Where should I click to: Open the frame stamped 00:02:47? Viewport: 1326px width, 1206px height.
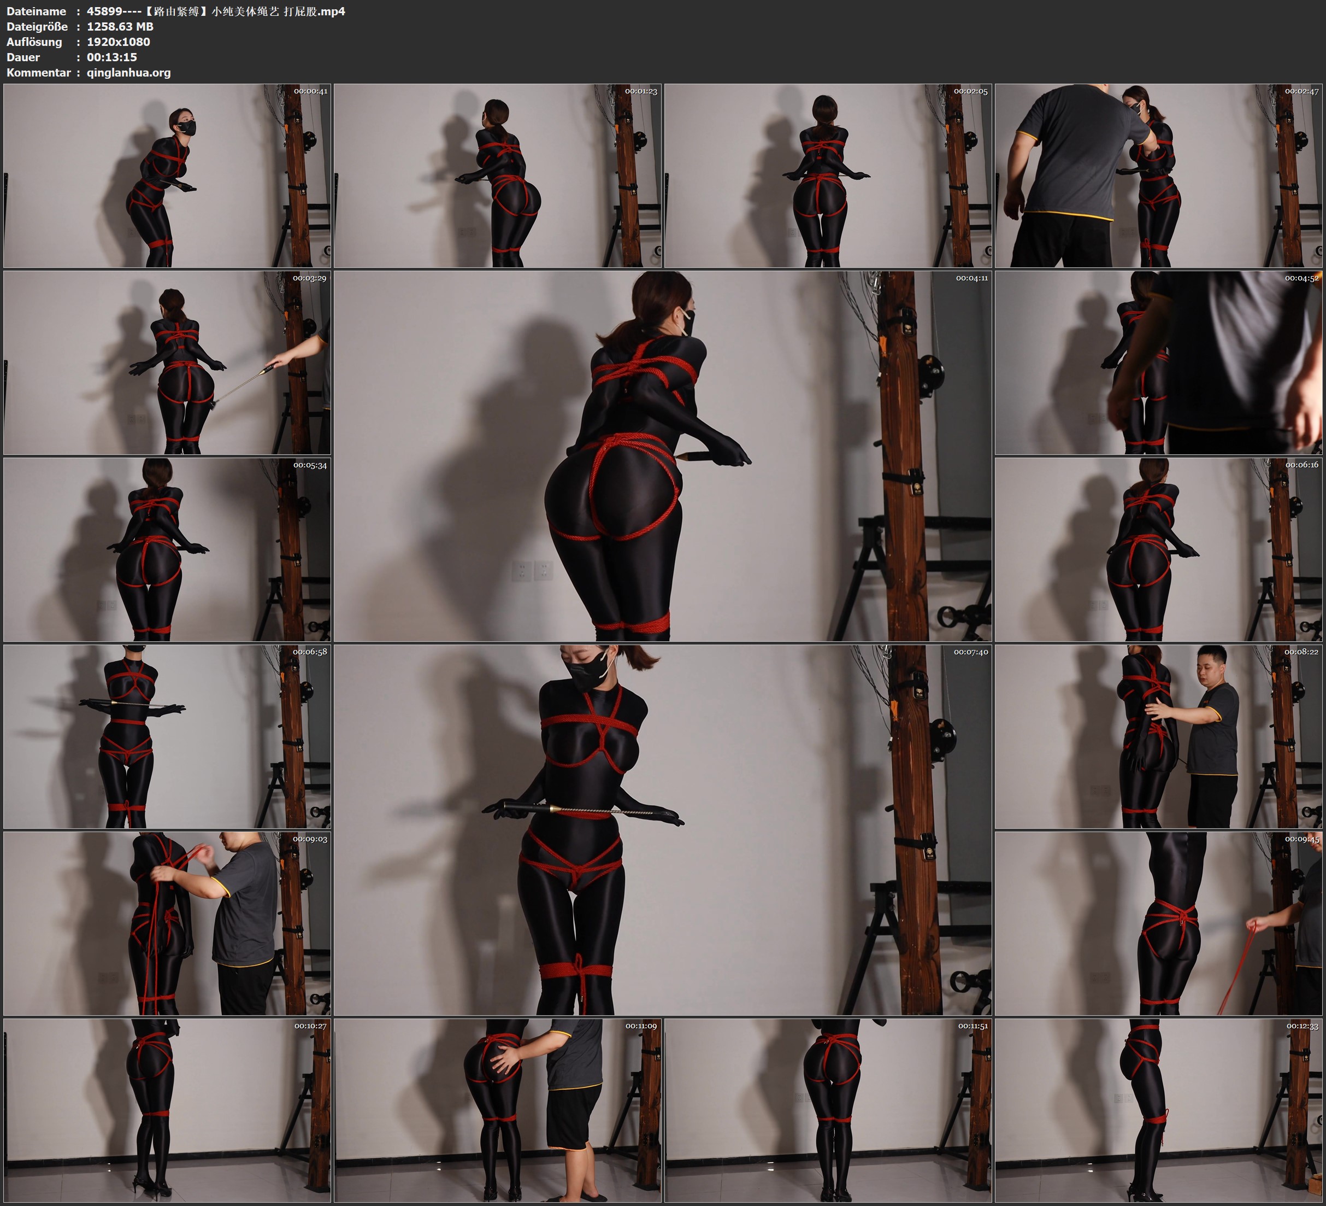(x=1158, y=176)
